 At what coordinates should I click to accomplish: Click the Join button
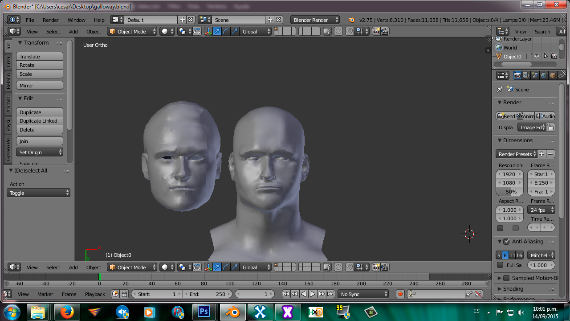[x=40, y=141]
